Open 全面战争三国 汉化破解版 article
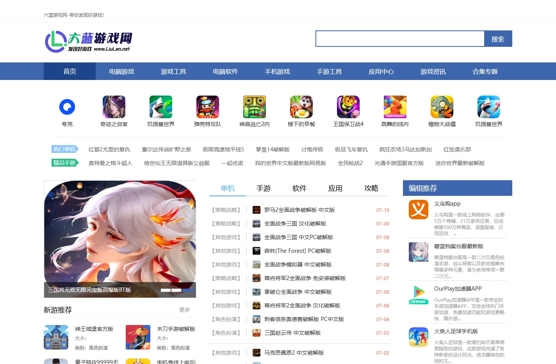The width and height of the screenshot is (556, 364). (295, 224)
